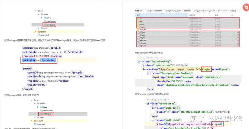Expand the java chevron in lower project tree

coord(38,107)
